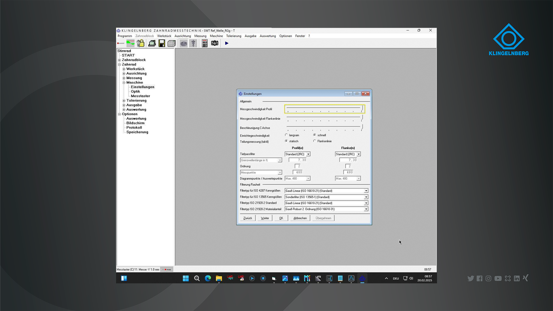This screenshot has width=553, height=311.
Task: Click the green profile diagram toolbar icon
Action: click(x=130, y=43)
